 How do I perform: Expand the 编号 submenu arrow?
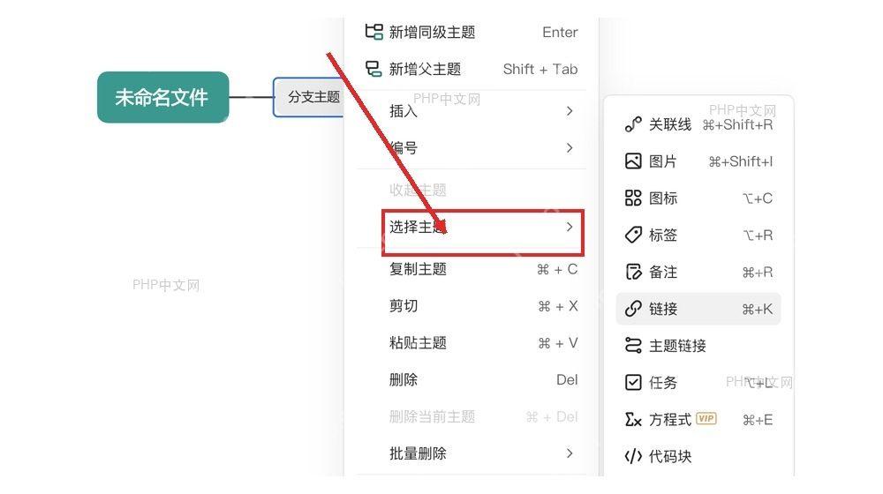[x=570, y=148]
